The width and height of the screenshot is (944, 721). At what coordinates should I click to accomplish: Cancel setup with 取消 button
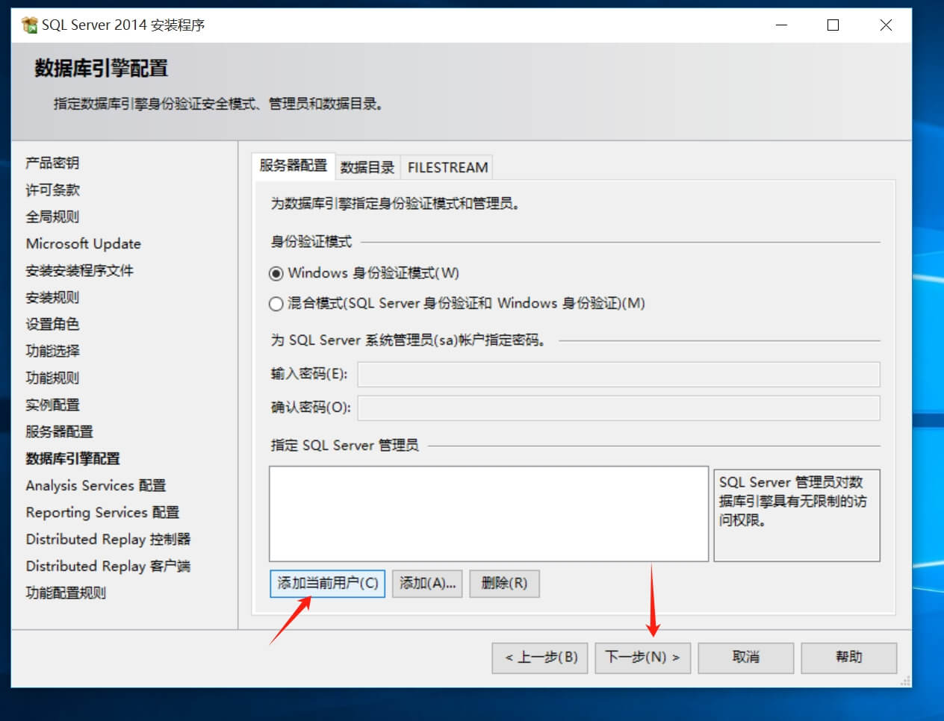pyautogui.click(x=745, y=658)
